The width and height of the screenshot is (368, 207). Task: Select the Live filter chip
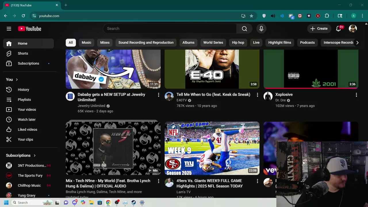(x=256, y=42)
